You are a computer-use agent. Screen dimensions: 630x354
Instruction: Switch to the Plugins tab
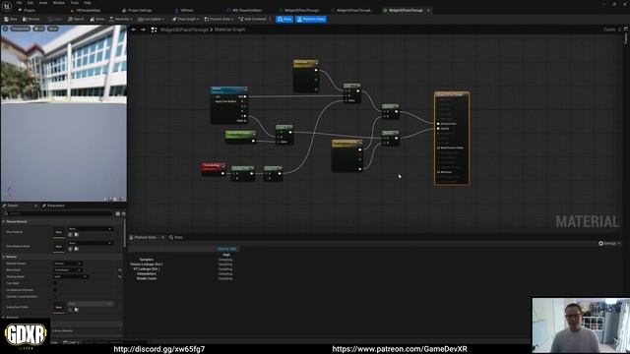(x=28, y=10)
